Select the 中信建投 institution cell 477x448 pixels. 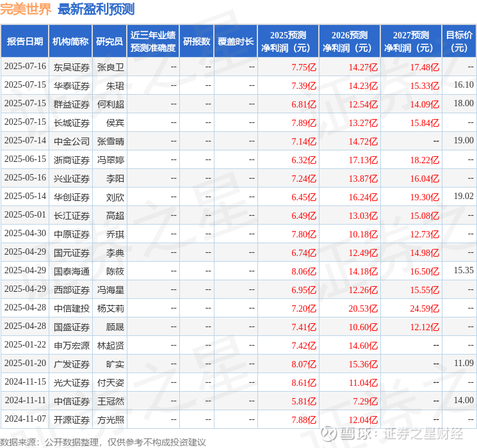[72, 308]
